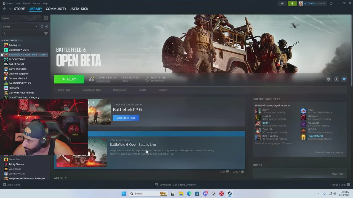Collapse the FAVORITES category

coord(2,40)
